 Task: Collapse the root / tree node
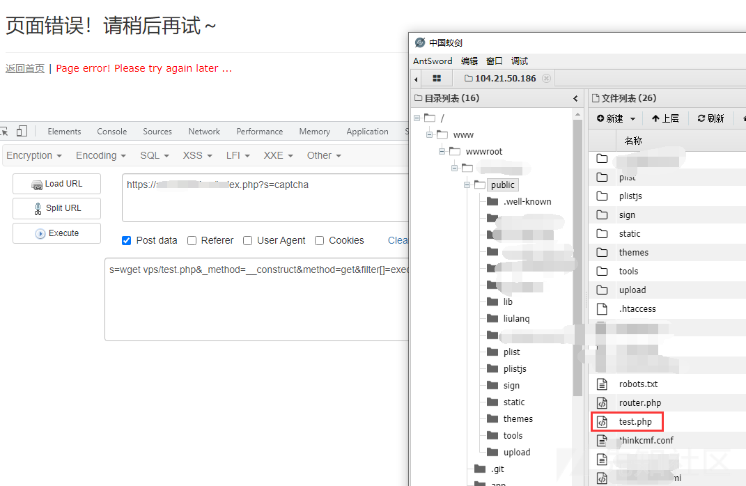click(417, 118)
